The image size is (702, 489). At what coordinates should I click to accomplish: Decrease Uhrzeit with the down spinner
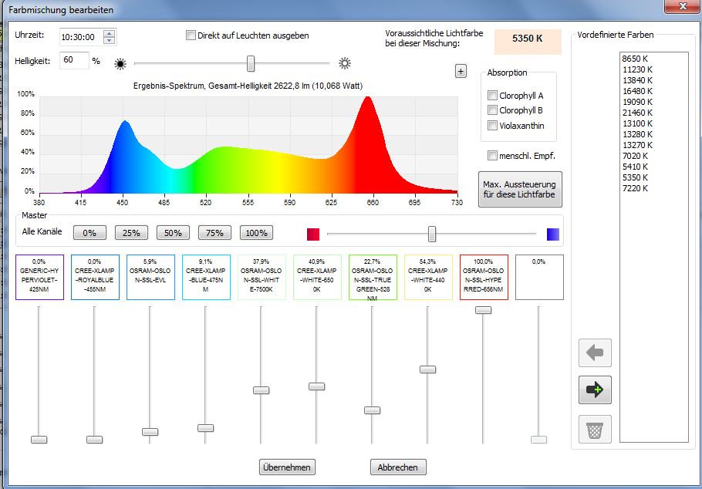click(x=109, y=40)
